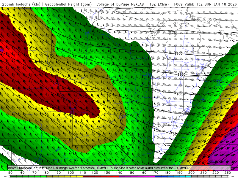Pick the bright red swatch just left of 140
Screen dimensions: 238x178
[x=116, y=177]
